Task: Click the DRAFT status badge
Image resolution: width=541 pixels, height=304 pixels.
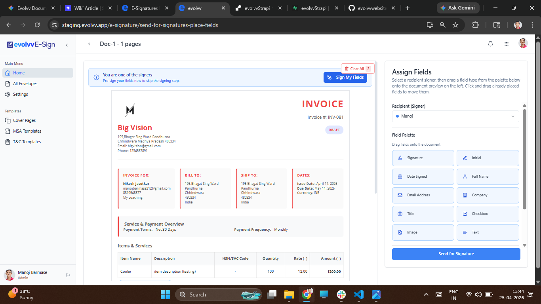Action: tap(334, 130)
